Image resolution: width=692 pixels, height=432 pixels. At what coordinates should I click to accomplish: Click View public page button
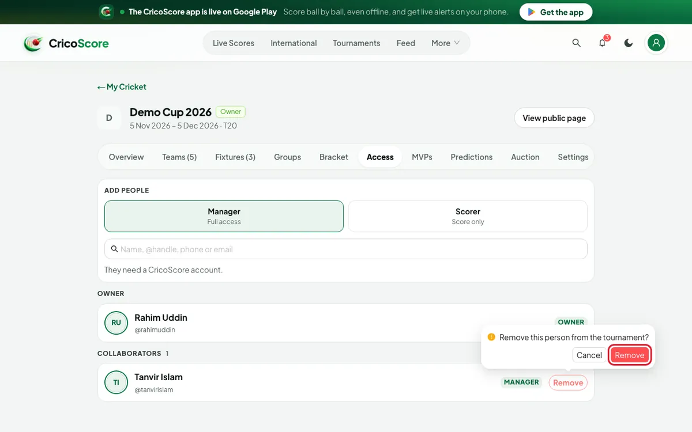[554, 118]
